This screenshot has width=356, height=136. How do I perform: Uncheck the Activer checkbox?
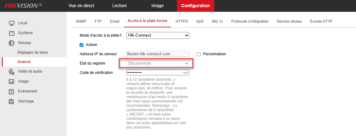coord(81,45)
